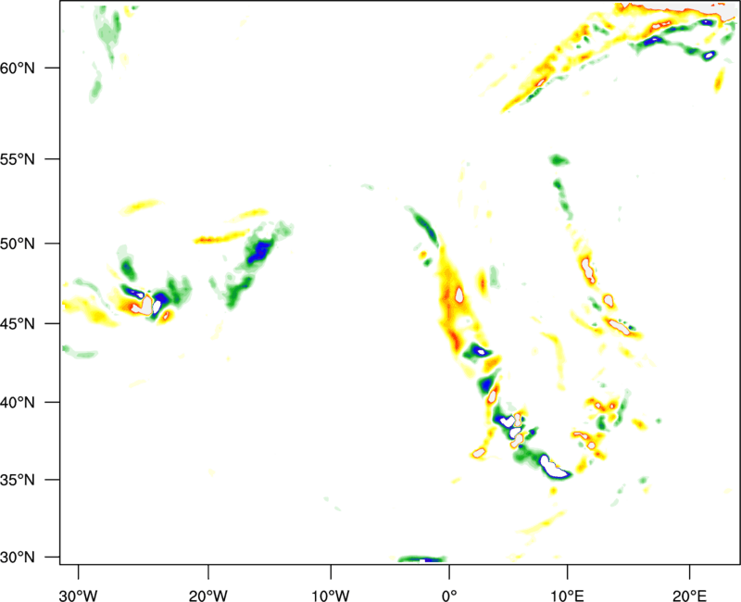Click the small green blob near 55°N, 9°E
741x602 pixels.
[x=559, y=160]
